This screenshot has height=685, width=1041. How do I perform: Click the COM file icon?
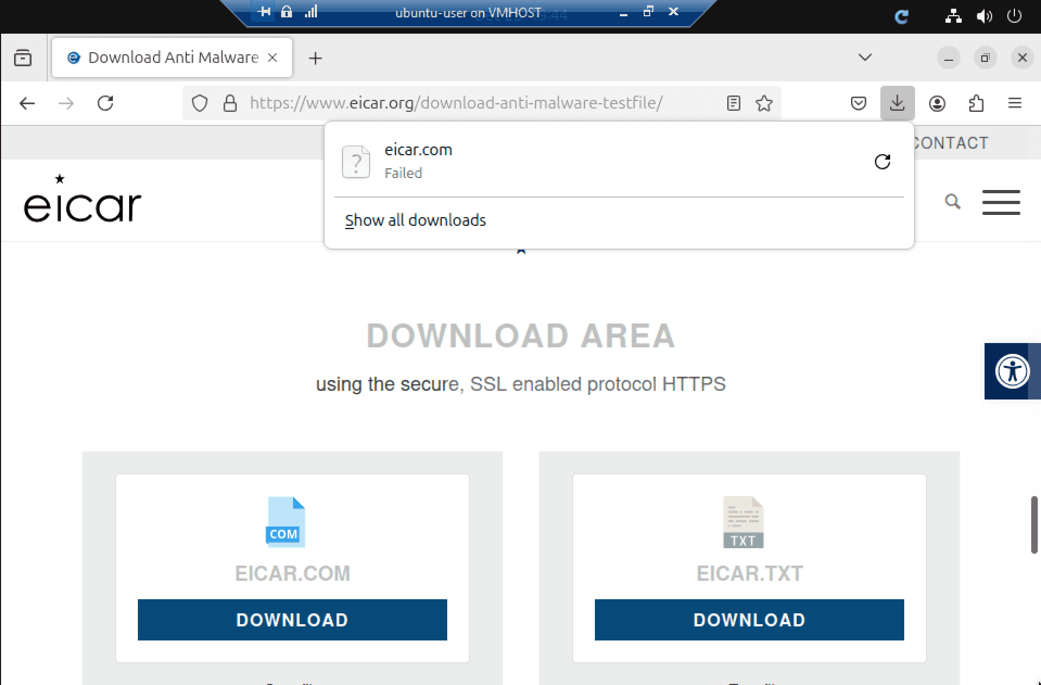285,522
